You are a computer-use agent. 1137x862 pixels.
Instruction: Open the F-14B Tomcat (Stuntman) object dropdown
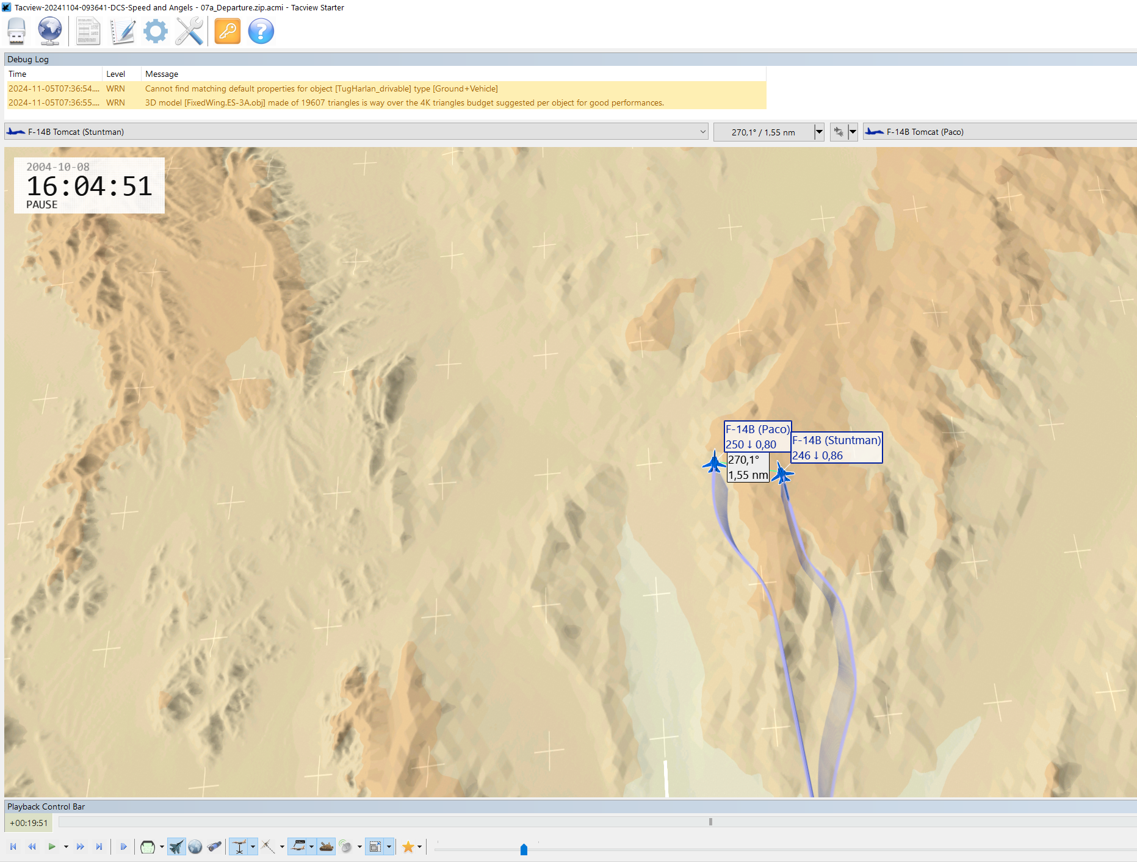[x=356, y=132]
